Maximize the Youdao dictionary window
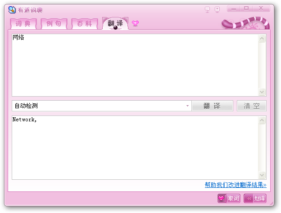The height and width of the screenshot is (213, 281). 246,9
